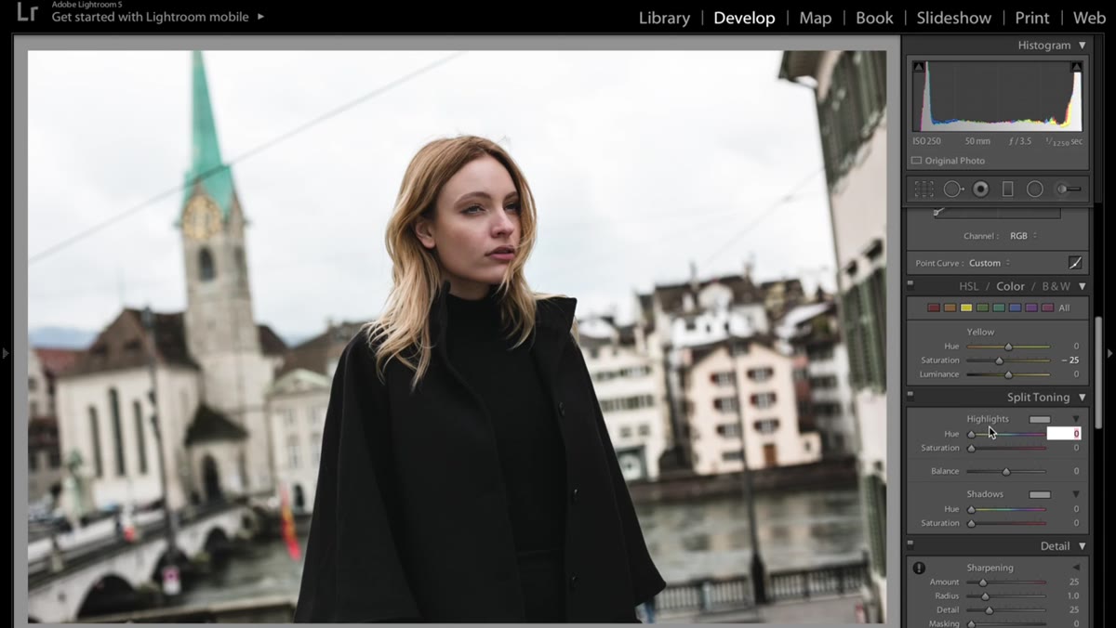1116x628 pixels.
Task: Select the Crop Overlay tool
Action: [x=923, y=189]
